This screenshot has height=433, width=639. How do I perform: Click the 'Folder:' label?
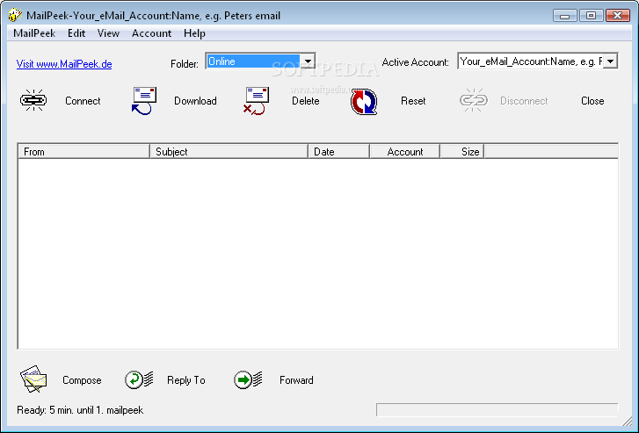pyautogui.click(x=185, y=64)
